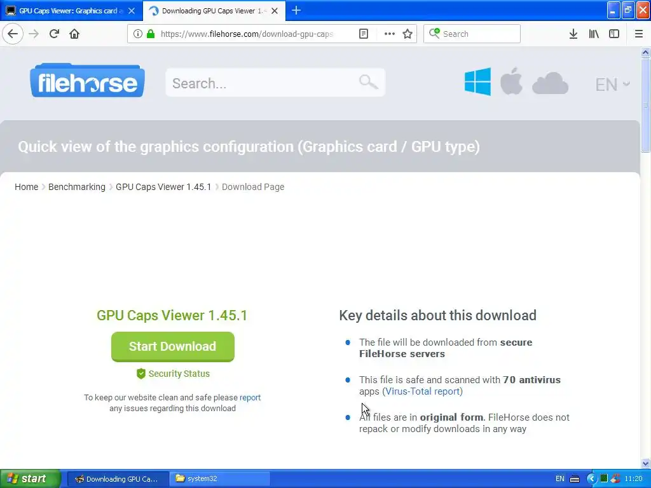651x488 pixels.
Task: Open GPU Caps Viewer 1.45.1 breadcrumb
Action: pyautogui.click(x=163, y=187)
